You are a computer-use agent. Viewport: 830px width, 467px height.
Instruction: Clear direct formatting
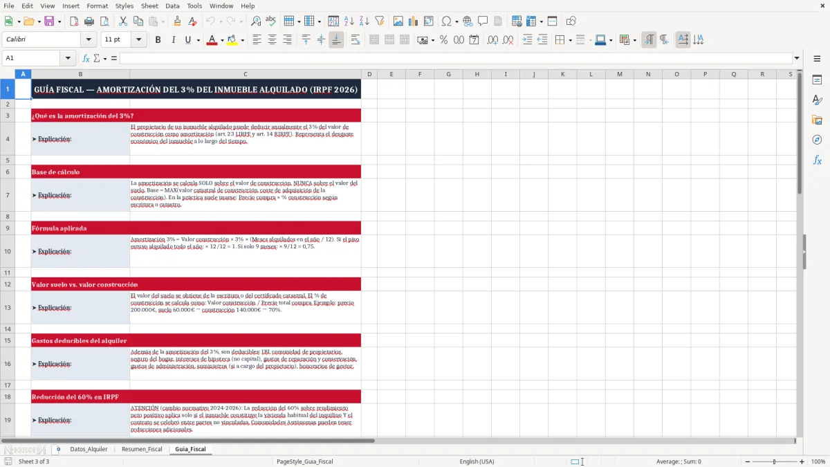point(192,21)
